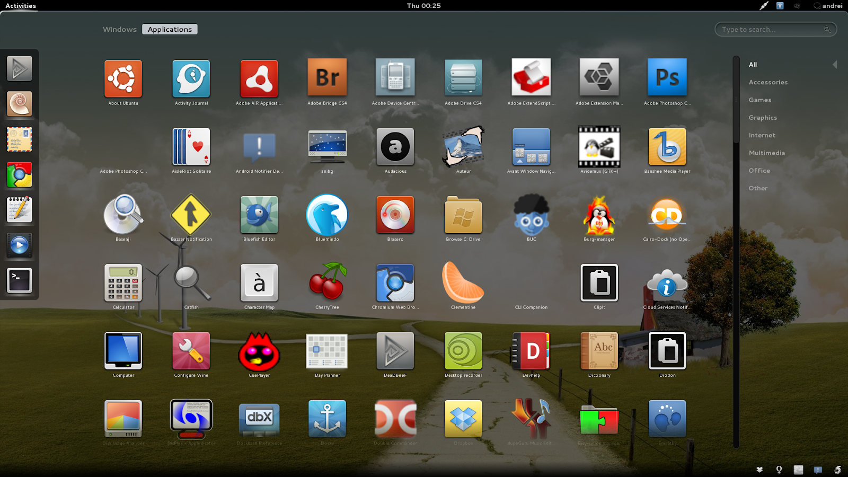Image resolution: width=848 pixels, height=477 pixels.
Task: Open accessibility menu in top bar
Action: (780, 6)
